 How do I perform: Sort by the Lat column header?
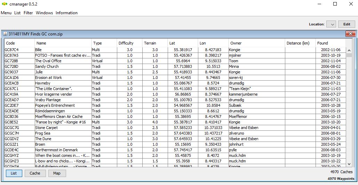point(183,43)
